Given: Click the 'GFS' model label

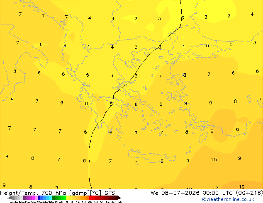Looking at the screenshot, I should point(110,193).
